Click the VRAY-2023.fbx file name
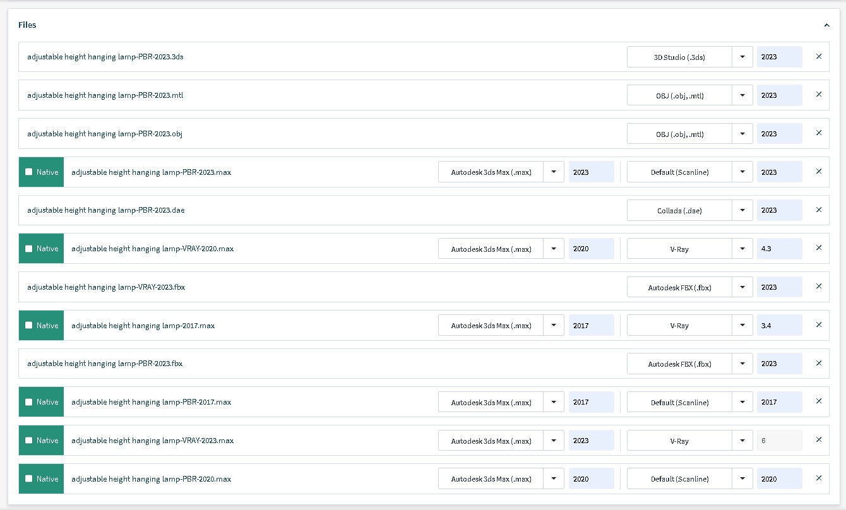The image size is (846, 510). coord(106,287)
